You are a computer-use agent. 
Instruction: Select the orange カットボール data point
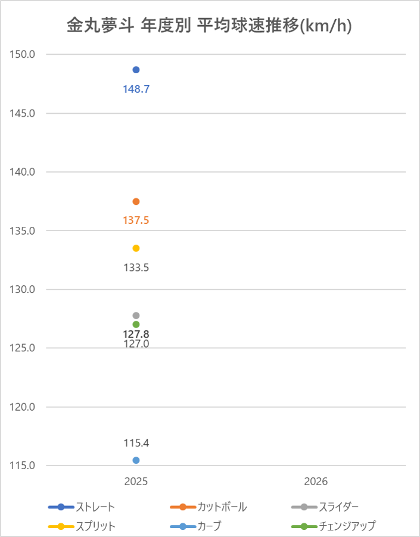click(136, 201)
